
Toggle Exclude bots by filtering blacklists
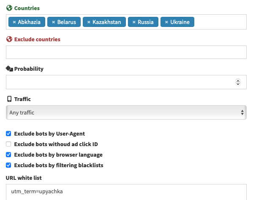8,165
